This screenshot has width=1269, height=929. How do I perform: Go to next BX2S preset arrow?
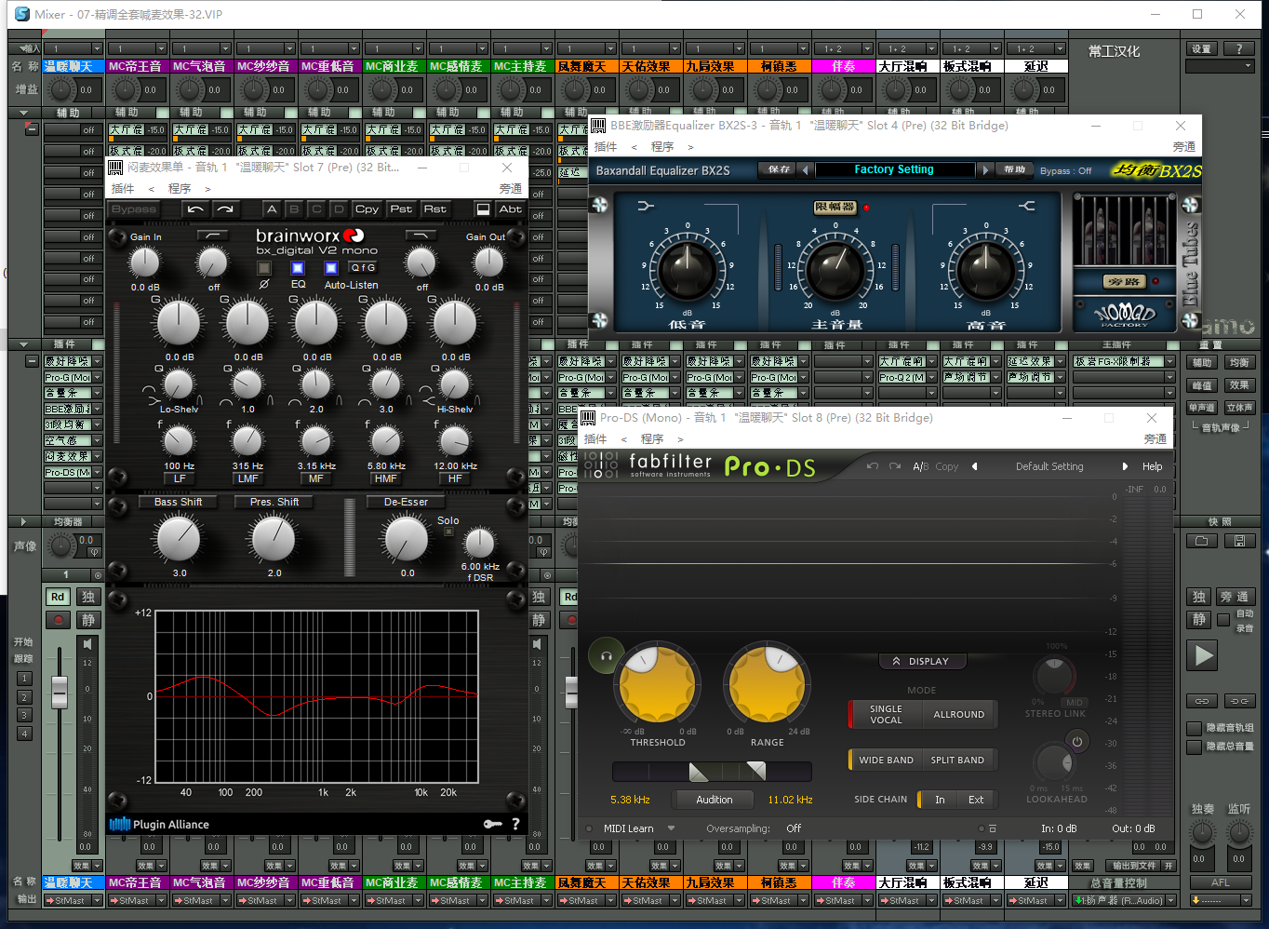pos(985,169)
